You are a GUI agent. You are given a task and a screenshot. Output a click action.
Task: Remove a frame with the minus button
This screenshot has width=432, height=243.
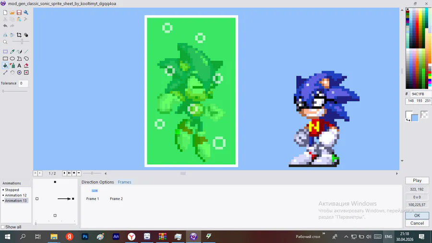(79, 173)
